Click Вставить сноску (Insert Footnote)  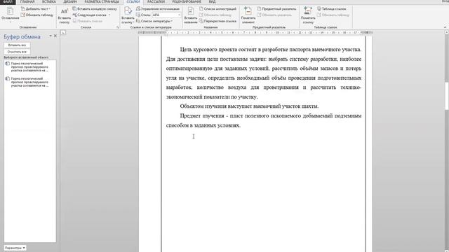point(64,15)
